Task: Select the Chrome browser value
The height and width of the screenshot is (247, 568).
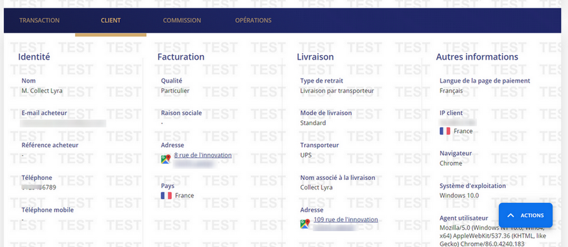Action: (451, 163)
